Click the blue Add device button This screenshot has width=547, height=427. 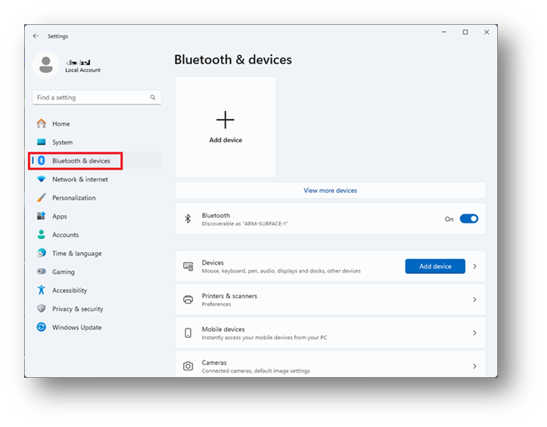(435, 266)
